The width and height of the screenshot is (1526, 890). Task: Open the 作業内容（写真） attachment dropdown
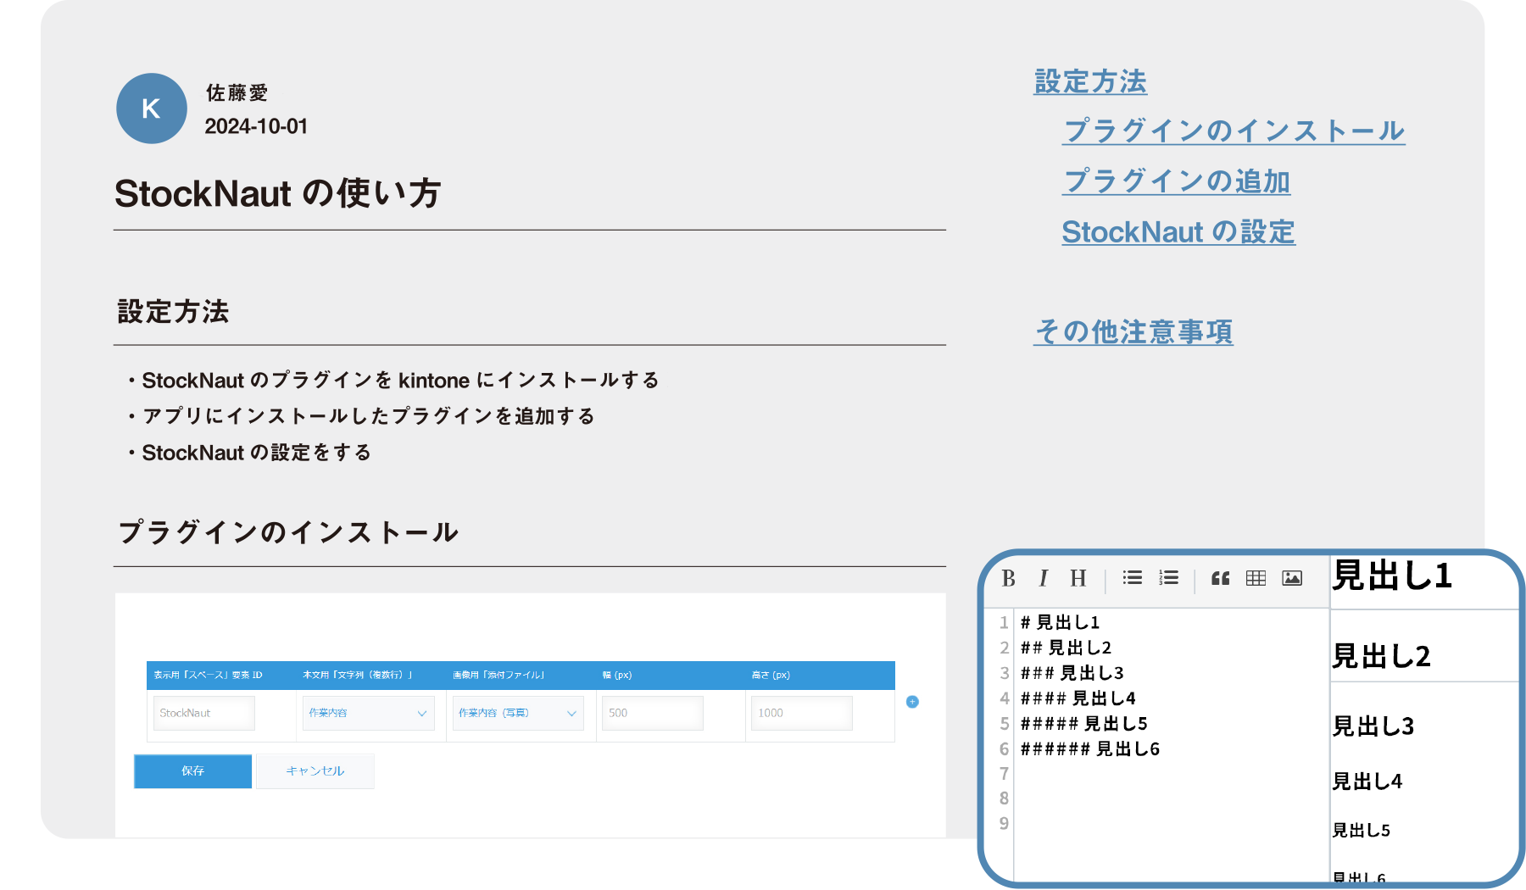pos(518,713)
